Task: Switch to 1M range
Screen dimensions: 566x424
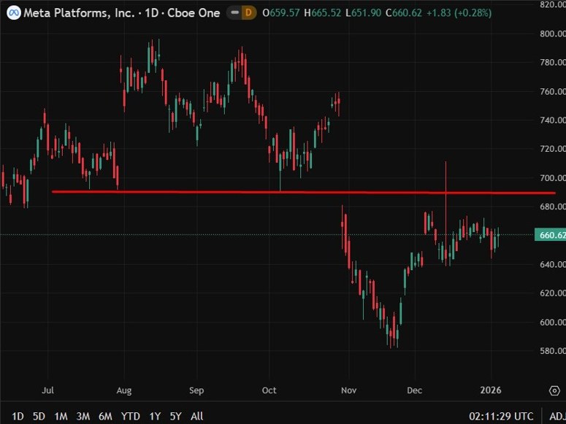Action: pos(61,416)
